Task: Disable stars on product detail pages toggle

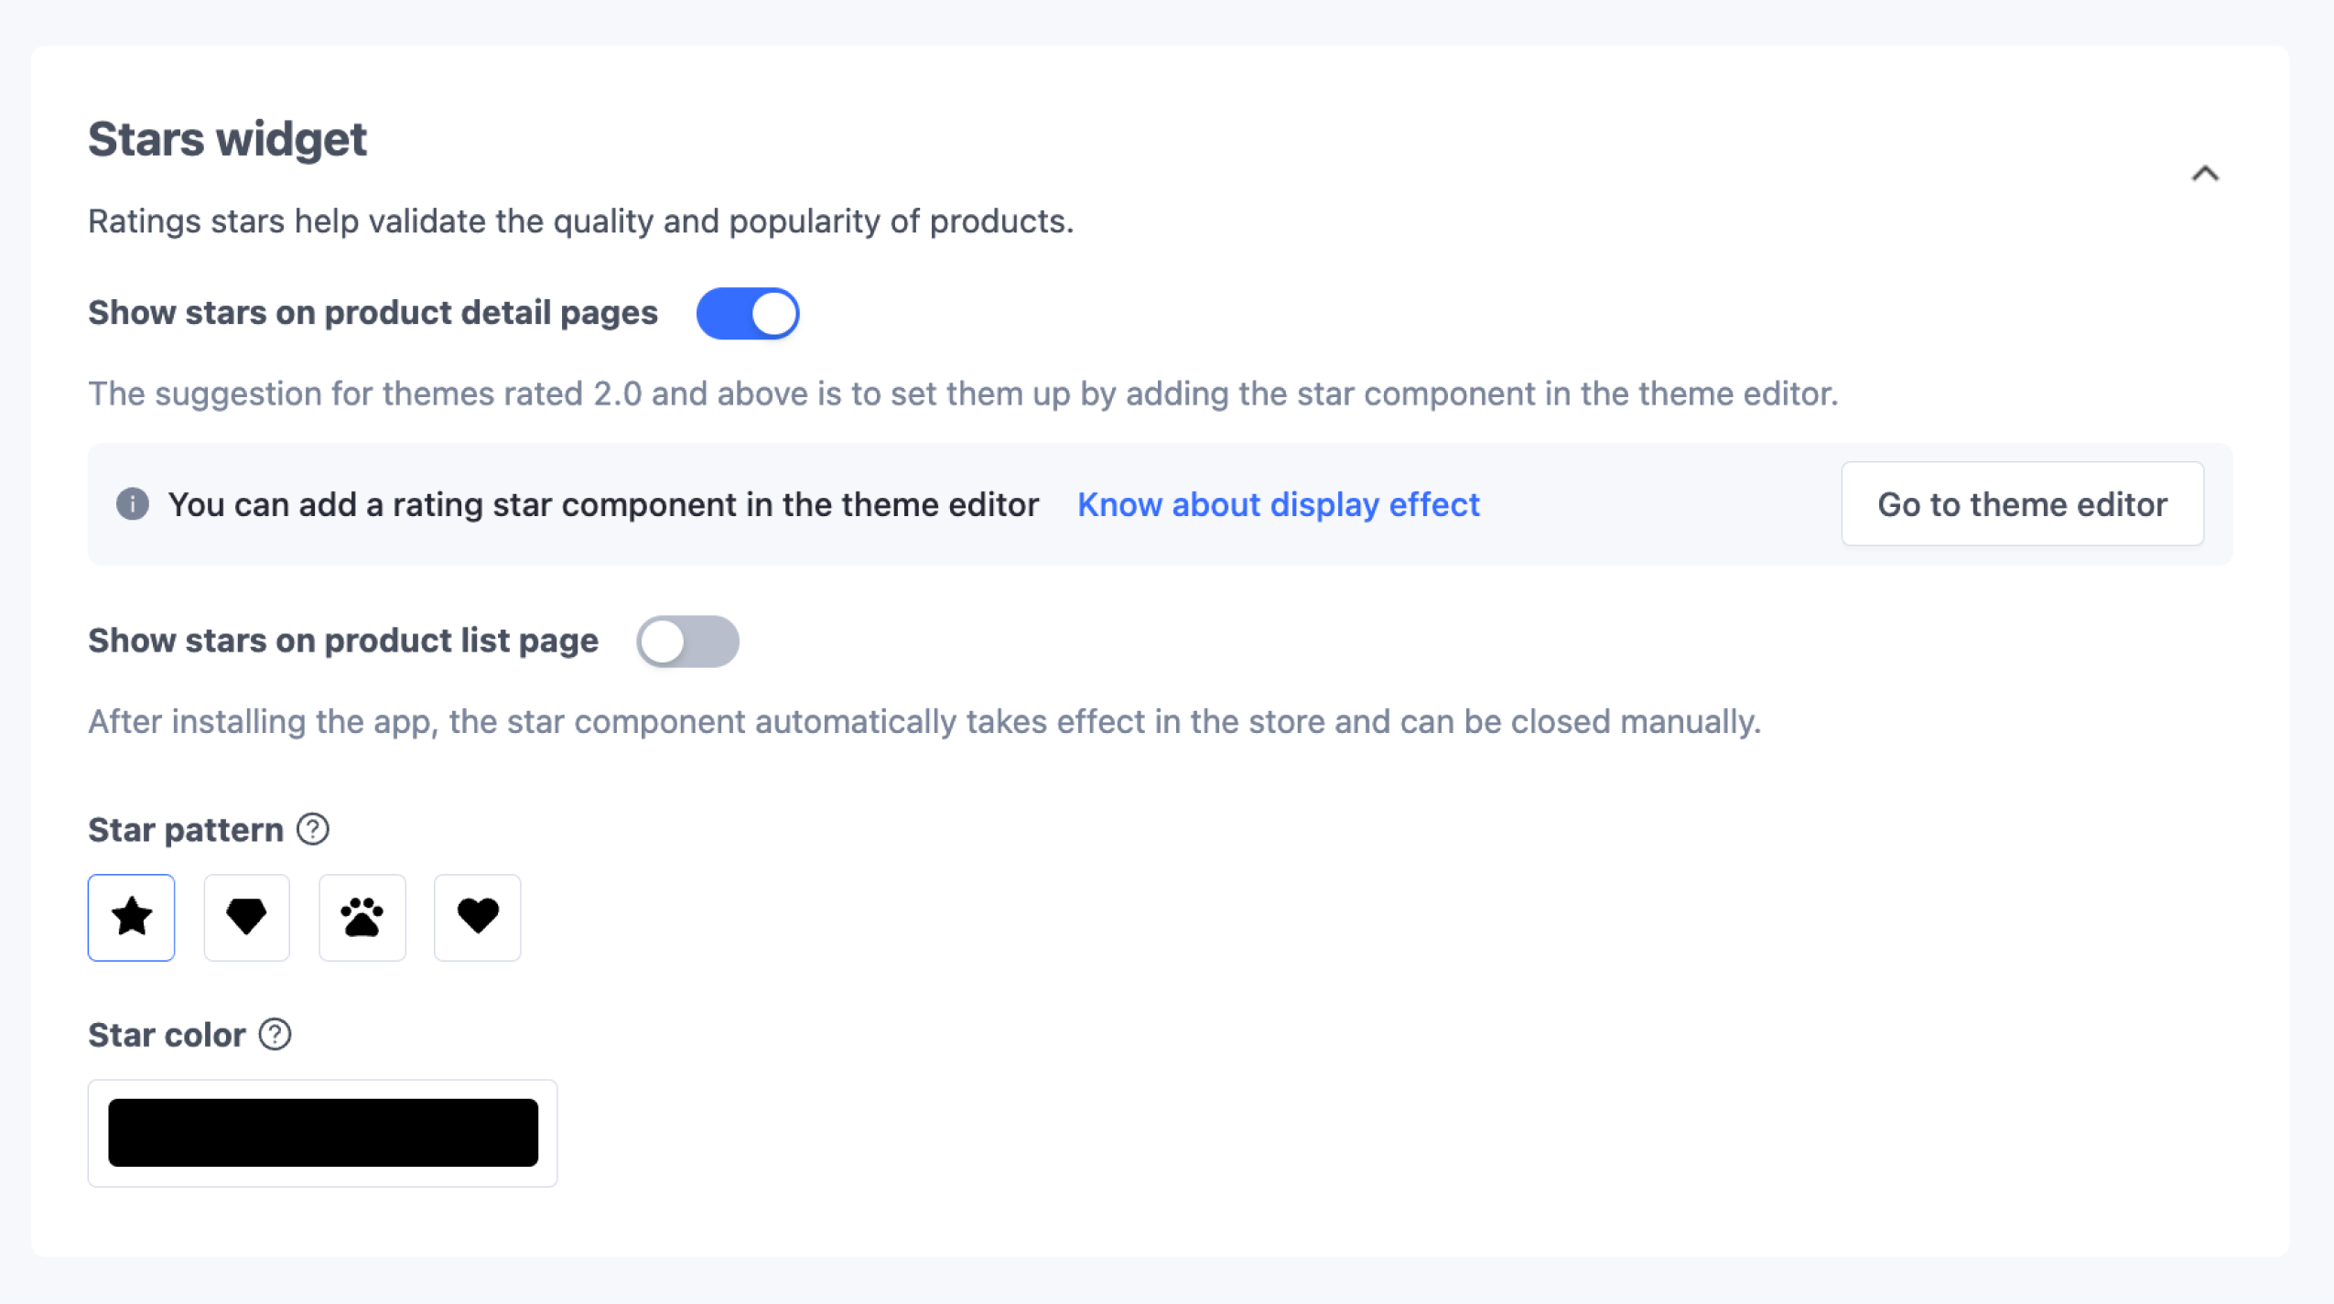Action: point(748,314)
